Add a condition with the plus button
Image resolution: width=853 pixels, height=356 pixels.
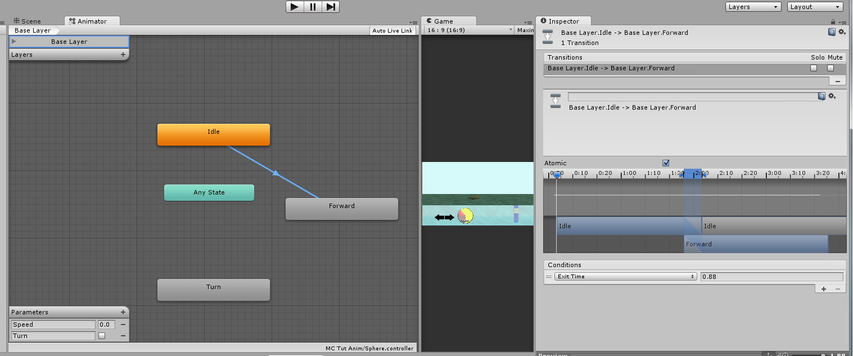point(824,289)
